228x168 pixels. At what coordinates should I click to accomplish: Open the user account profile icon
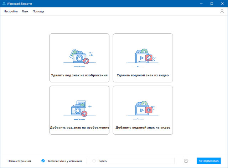coord(222,11)
